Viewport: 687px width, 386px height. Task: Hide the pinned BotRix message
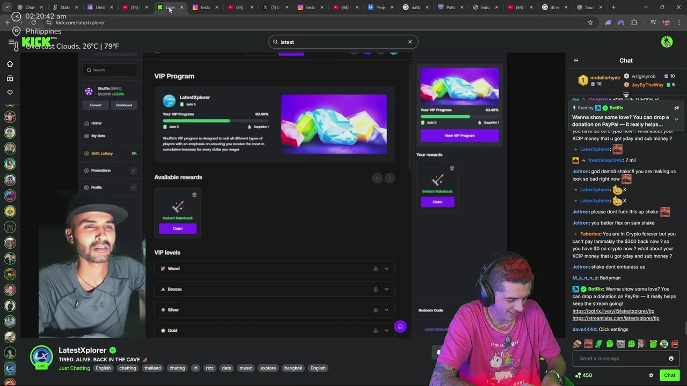[x=676, y=108]
